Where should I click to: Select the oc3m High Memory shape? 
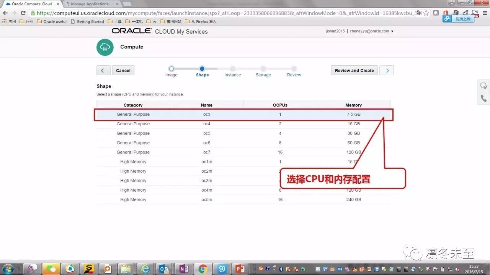pos(243,181)
